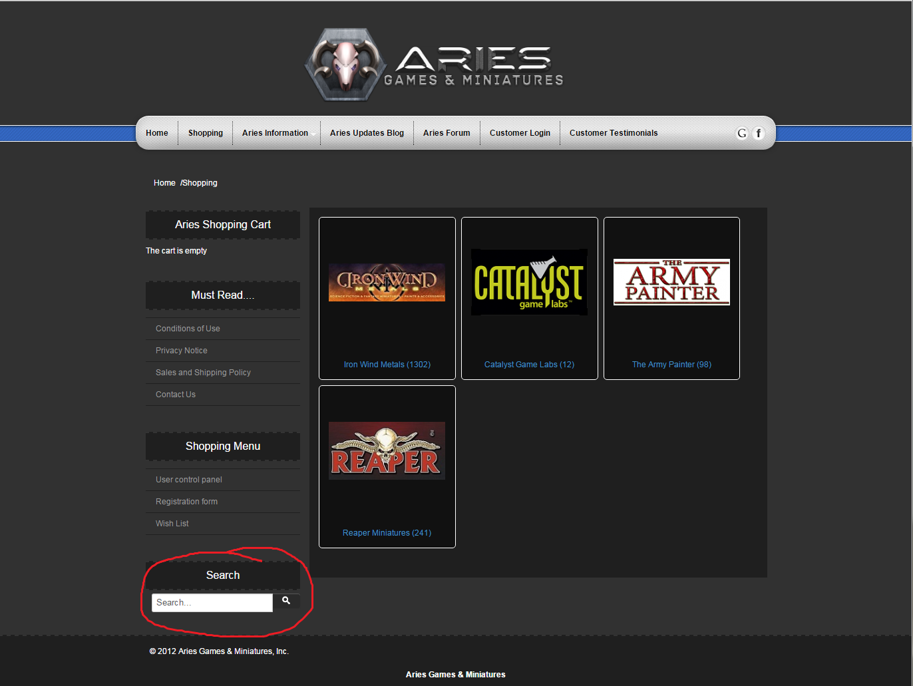Image resolution: width=913 pixels, height=686 pixels.
Task: Click the 'Must Read....' heading
Action: click(x=223, y=295)
